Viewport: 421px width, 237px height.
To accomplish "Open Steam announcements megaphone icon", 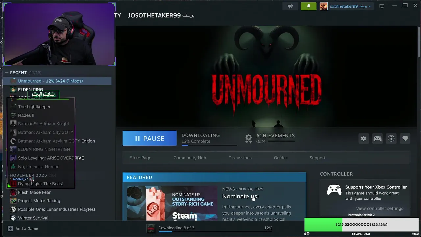I will click(290, 6).
